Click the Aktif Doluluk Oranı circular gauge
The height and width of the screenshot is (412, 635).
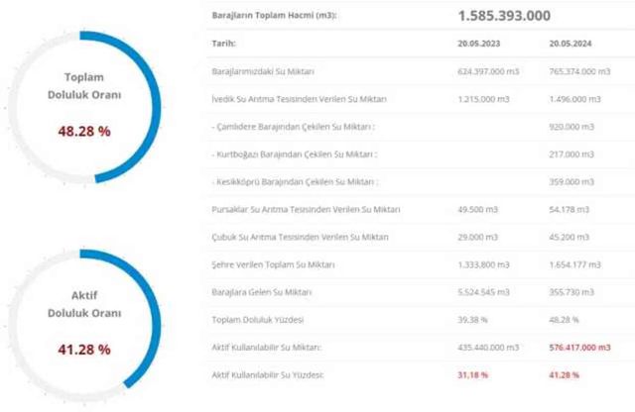click(84, 326)
